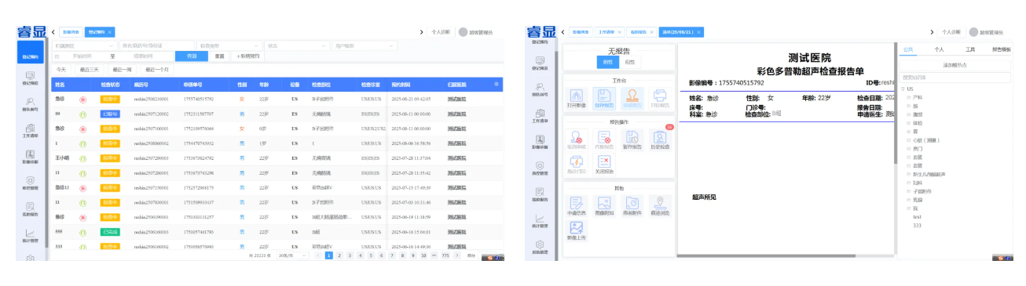Click the blue 查询 search button
The width and height of the screenshot is (1026, 286).
click(192, 56)
